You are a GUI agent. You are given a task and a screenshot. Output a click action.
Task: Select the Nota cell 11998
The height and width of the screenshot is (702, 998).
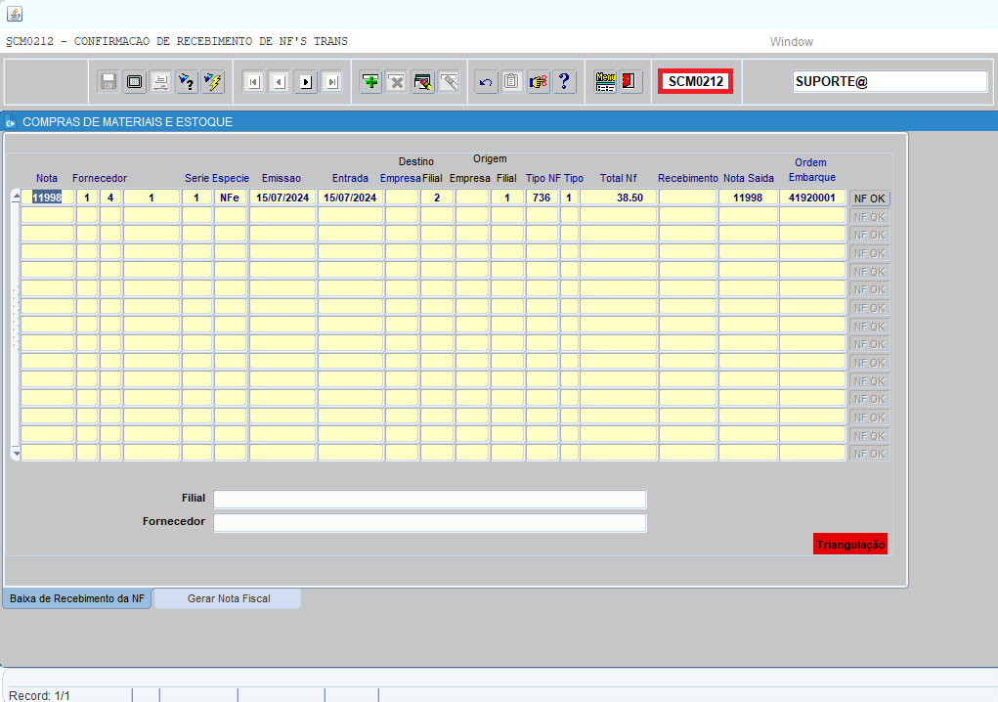pyautogui.click(x=47, y=197)
